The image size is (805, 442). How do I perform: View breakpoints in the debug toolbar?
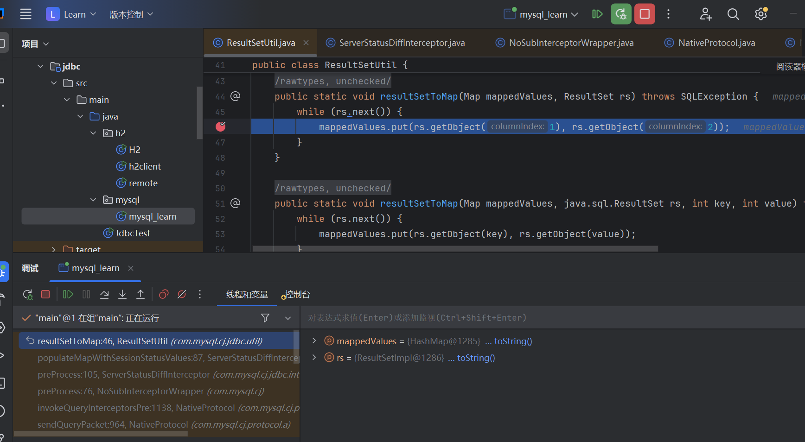(x=164, y=294)
